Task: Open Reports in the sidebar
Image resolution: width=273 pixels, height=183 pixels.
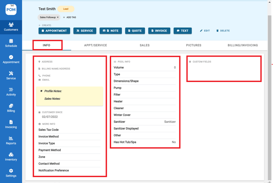Action: pyautogui.click(x=11, y=140)
